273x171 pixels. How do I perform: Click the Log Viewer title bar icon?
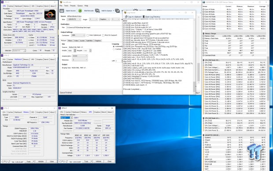(125, 13)
